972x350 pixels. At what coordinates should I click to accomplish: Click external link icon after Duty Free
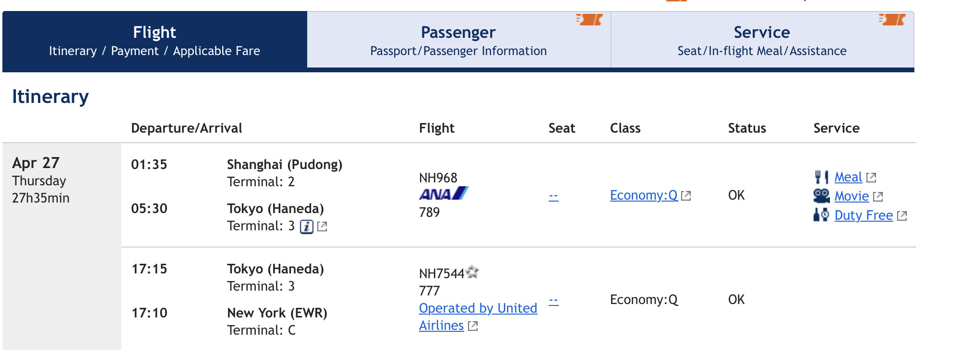(x=902, y=216)
